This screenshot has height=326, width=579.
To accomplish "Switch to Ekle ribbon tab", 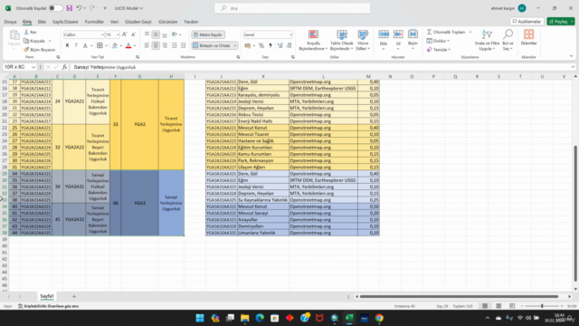I will 42,22.
